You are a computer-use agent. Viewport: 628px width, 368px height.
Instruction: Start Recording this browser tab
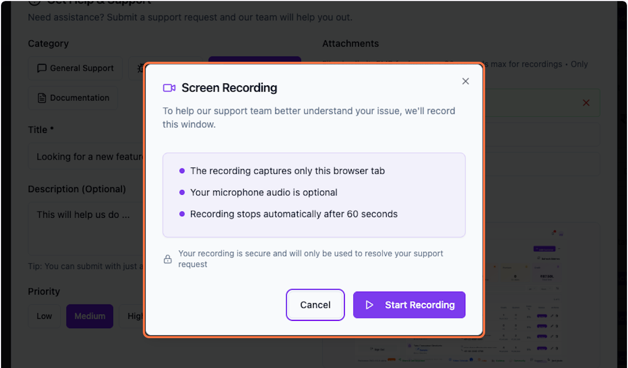pyautogui.click(x=409, y=305)
